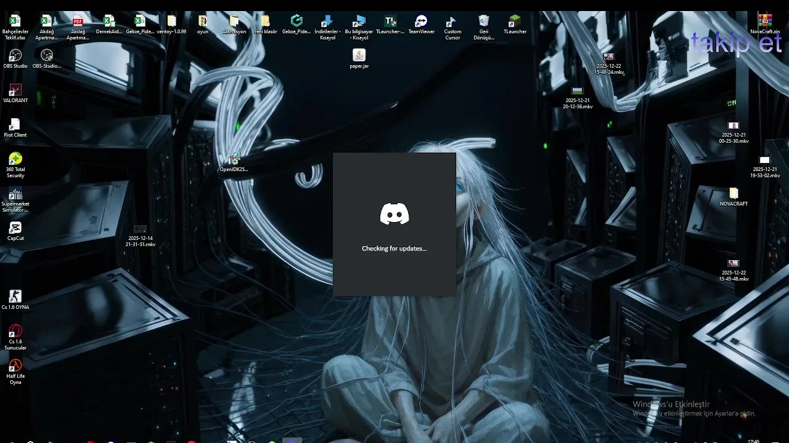This screenshot has height=443, width=789.
Task: Select the Gebze_Pide Excel spreadsheet icon
Action: tap(140, 22)
